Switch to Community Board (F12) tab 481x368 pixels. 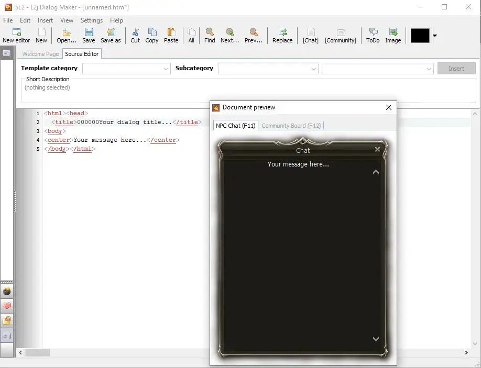point(291,126)
